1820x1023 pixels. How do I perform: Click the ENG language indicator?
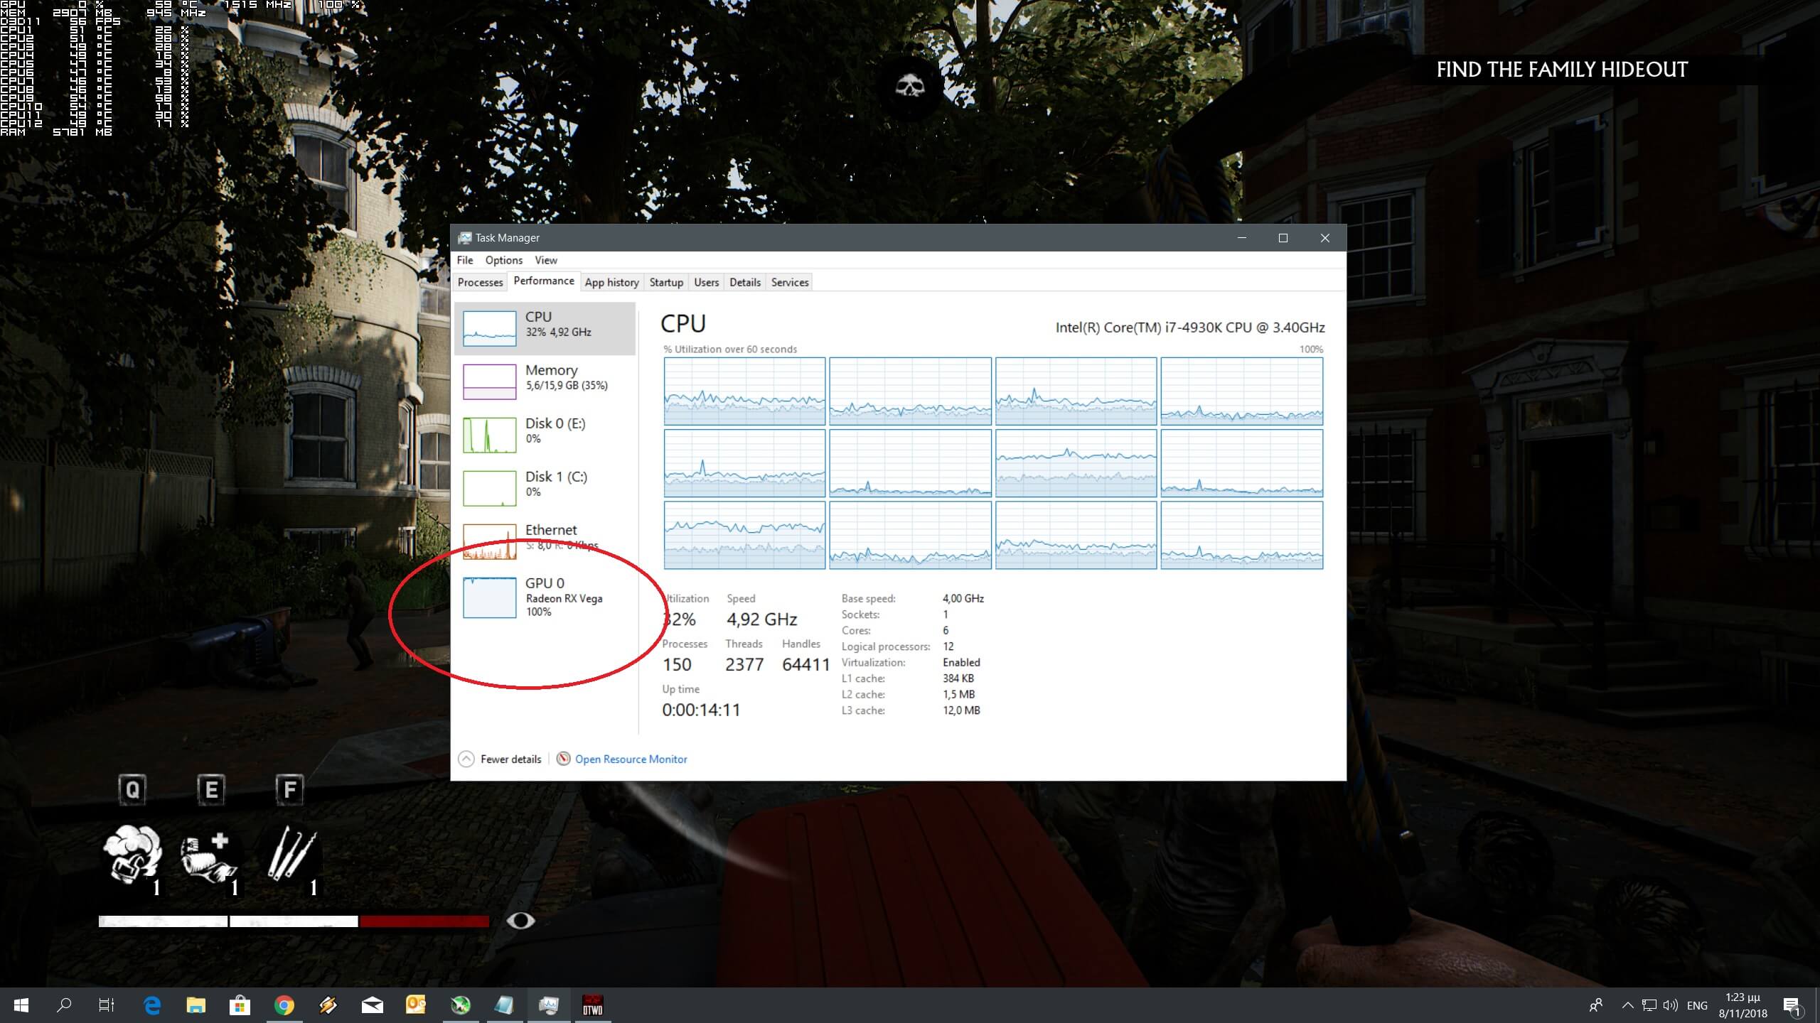[1697, 1005]
